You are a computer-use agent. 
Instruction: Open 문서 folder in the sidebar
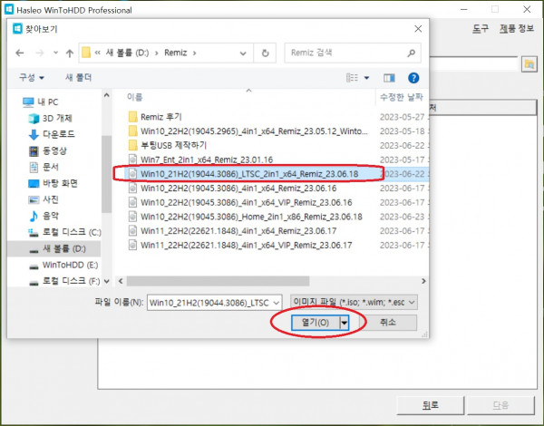44,167
